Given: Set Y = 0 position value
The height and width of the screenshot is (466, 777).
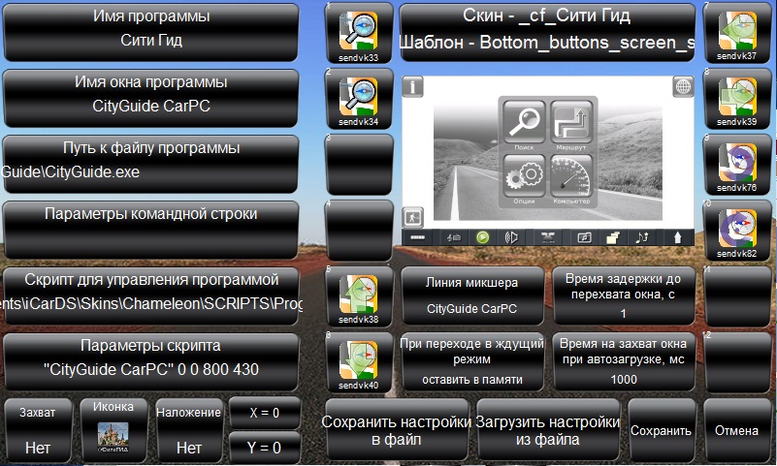Looking at the screenshot, I should point(265,448).
